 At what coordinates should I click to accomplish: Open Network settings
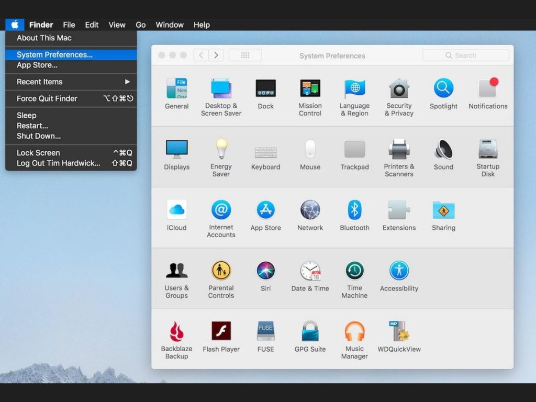point(310,209)
